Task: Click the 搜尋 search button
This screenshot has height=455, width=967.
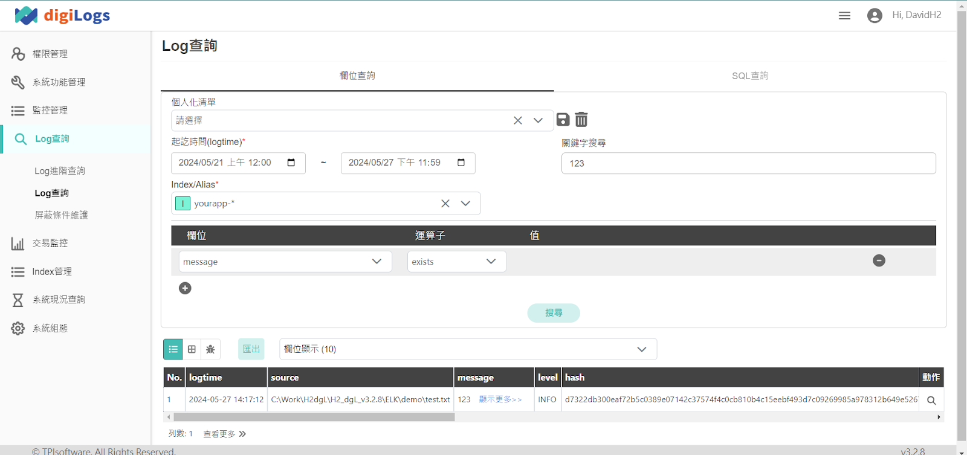Action: [x=554, y=313]
